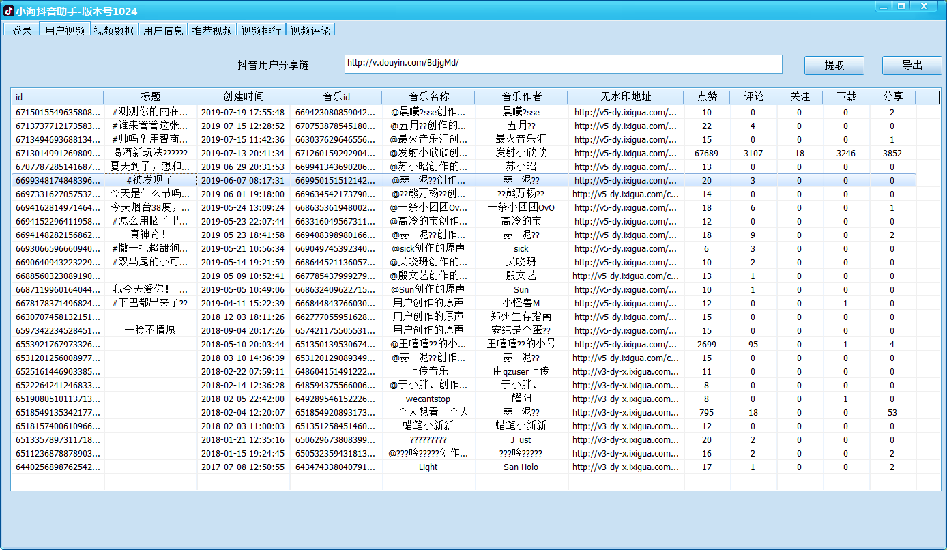Viewport: 947px width, 550px height.
Task: Click the 音乐名称 column header
Action: point(429,97)
